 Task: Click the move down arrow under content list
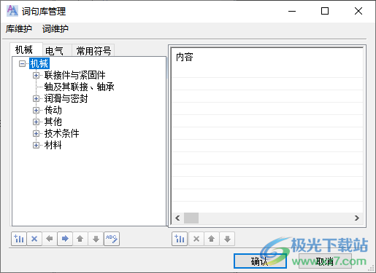227,239
